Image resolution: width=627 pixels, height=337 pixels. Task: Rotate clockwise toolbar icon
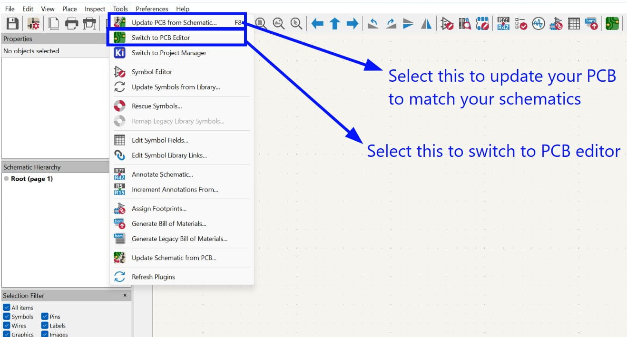[x=391, y=23]
